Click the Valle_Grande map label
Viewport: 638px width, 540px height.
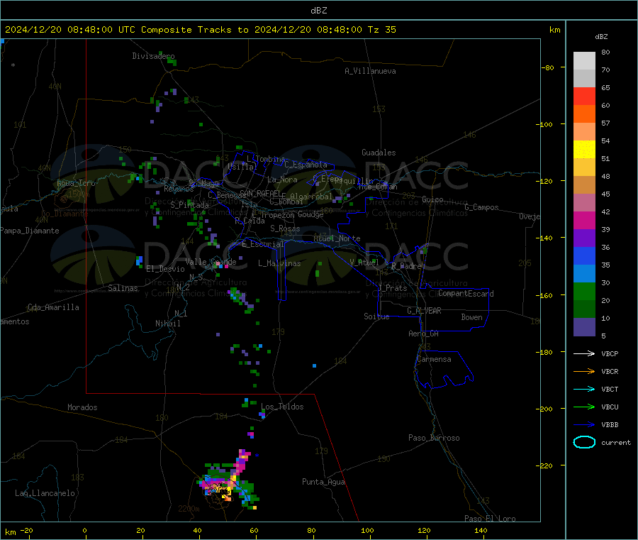pyautogui.click(x=211, y=262)
